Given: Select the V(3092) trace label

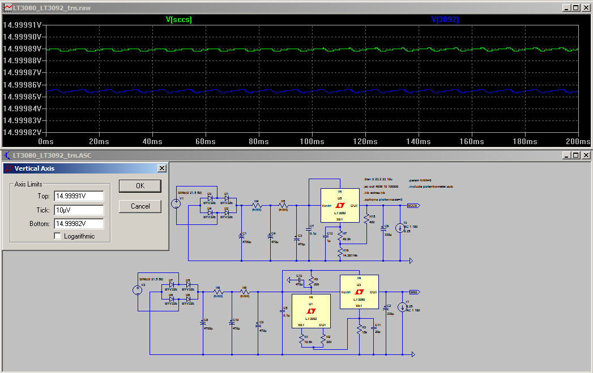Looking at the screenshot, I should point(445,19).
